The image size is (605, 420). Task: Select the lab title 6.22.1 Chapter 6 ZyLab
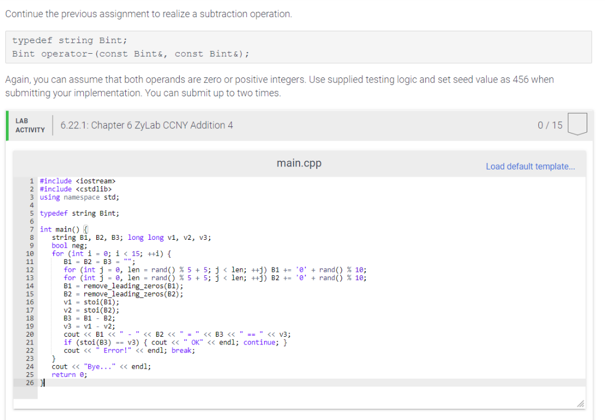click(147, 125)
